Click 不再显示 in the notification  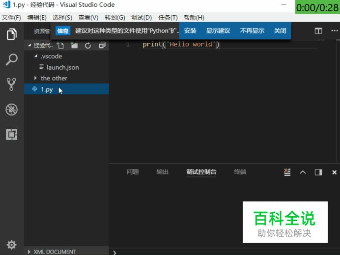click(252, 31)
